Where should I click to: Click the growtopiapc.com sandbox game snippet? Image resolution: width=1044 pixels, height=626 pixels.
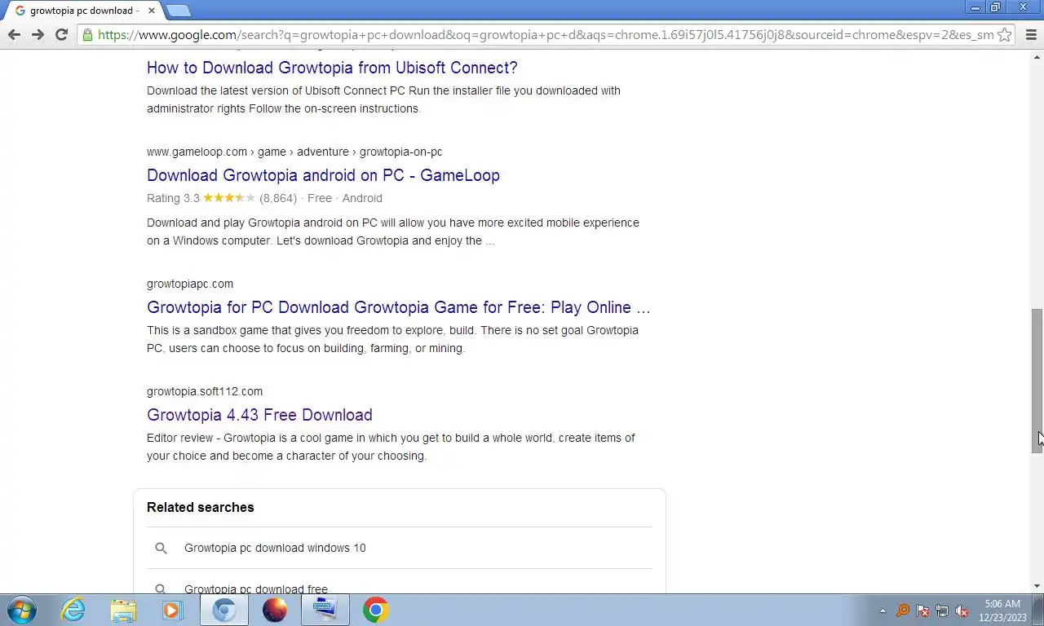pos(392,339)
